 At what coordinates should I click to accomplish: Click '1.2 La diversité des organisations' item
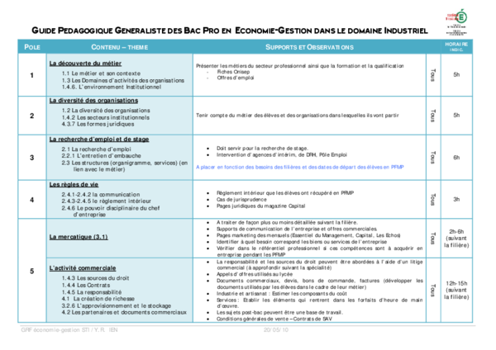(106, 111)
